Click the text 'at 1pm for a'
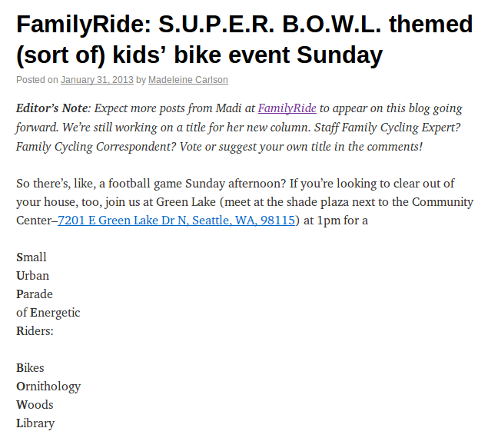The height and width of the screenshot is (448, 478). pyautogui.click(x=336, y=221)
